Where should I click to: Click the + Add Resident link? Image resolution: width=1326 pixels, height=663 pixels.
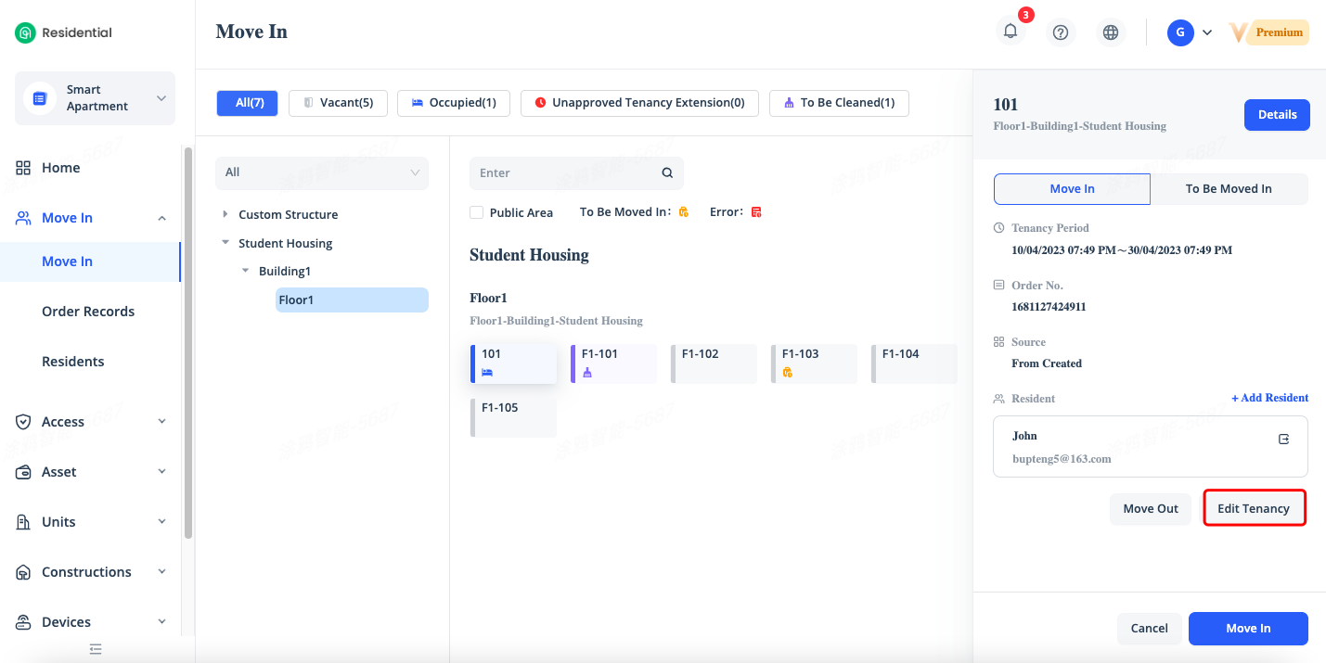1269,398
